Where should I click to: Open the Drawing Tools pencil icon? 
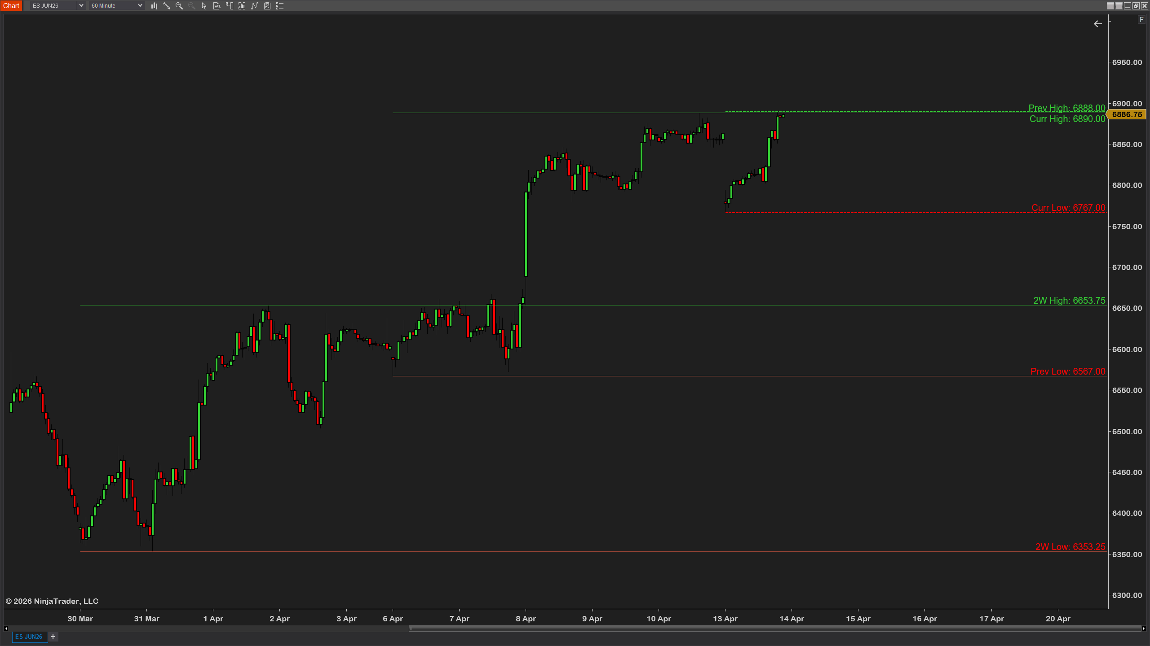[x=167, y=6]
